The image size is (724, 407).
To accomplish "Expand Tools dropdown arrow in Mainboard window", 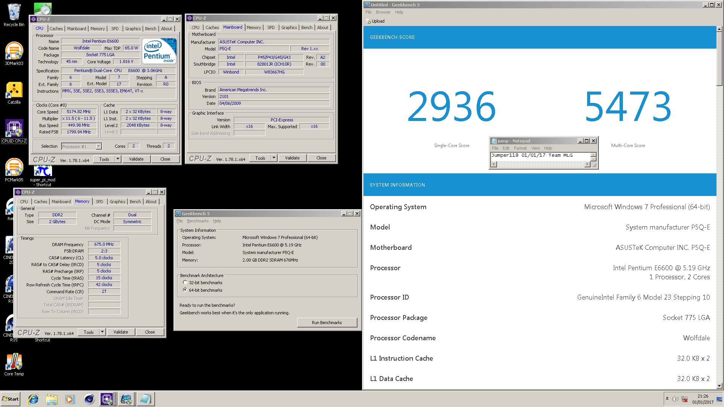I will click(x=274, y=158).
